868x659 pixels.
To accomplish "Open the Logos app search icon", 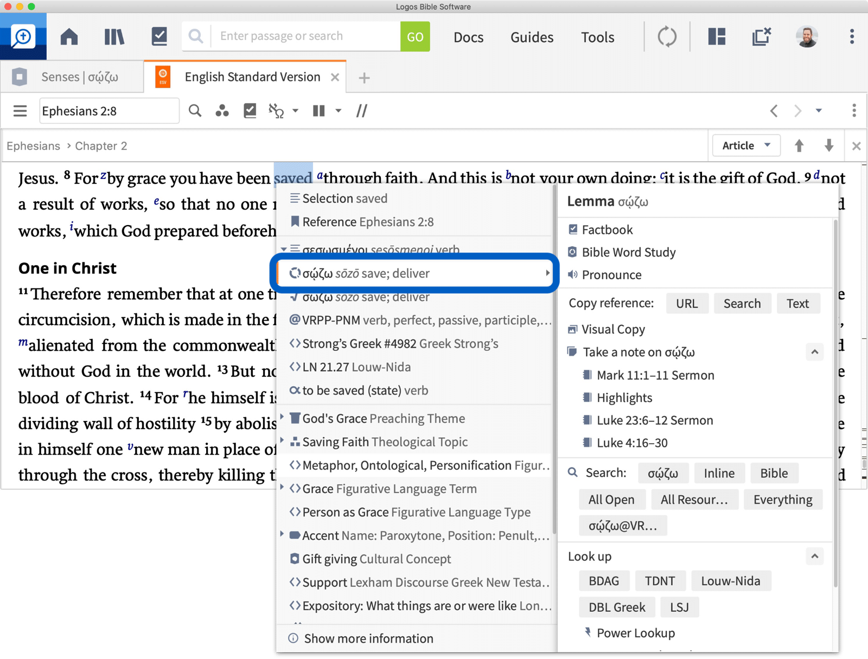I will point(23,36).
